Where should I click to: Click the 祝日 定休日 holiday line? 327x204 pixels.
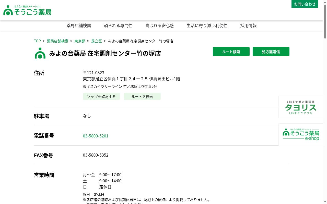pos(94,195)
